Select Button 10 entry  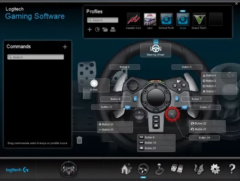click(156, 143)
